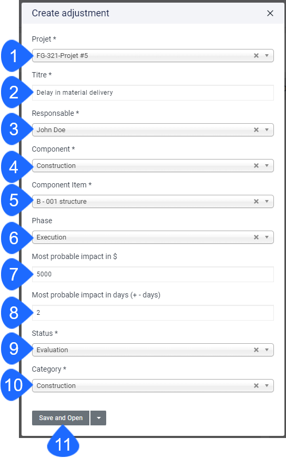Open the Phase dropdown arrow
Viewport: 286px width, 458px height.
267,237
